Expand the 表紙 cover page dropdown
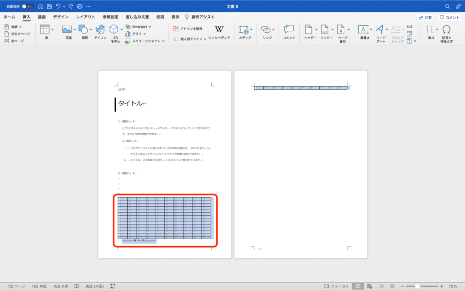 [20, 27]
